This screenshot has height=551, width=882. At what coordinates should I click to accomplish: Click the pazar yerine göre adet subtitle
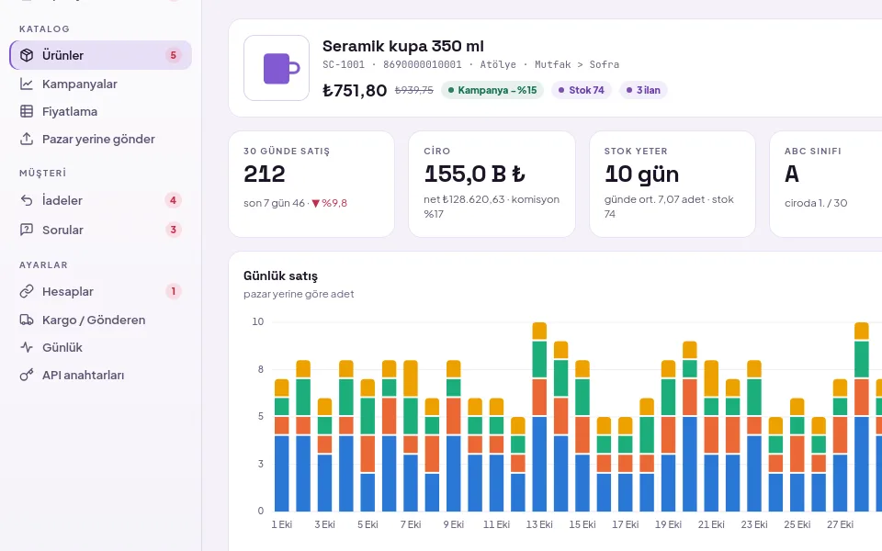click(x=299, y=294)
